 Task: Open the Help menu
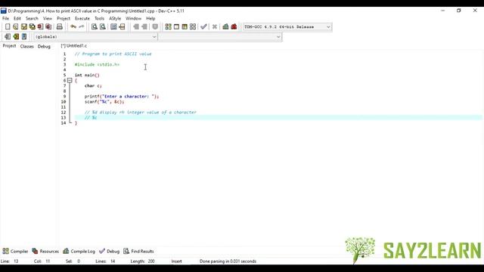click(150, 18)
